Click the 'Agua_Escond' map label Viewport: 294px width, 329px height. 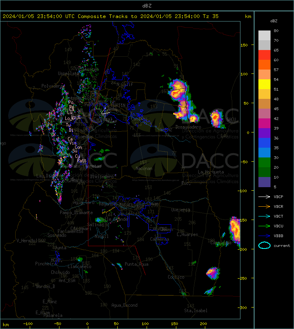coord(124,305)
